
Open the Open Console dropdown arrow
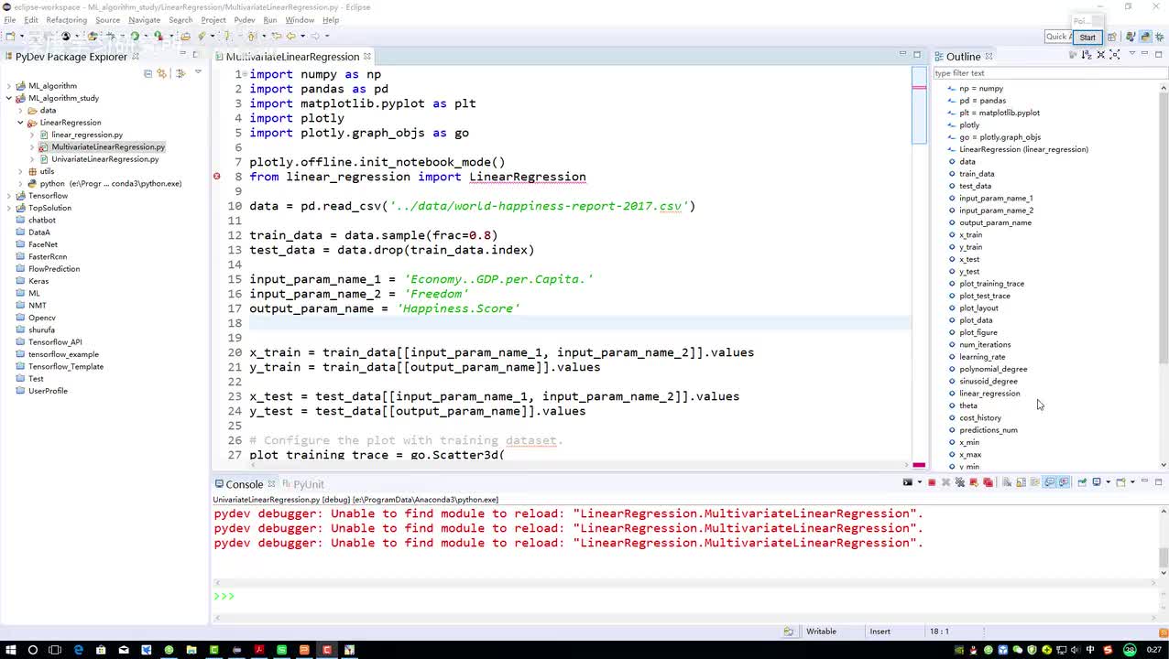1132,482
